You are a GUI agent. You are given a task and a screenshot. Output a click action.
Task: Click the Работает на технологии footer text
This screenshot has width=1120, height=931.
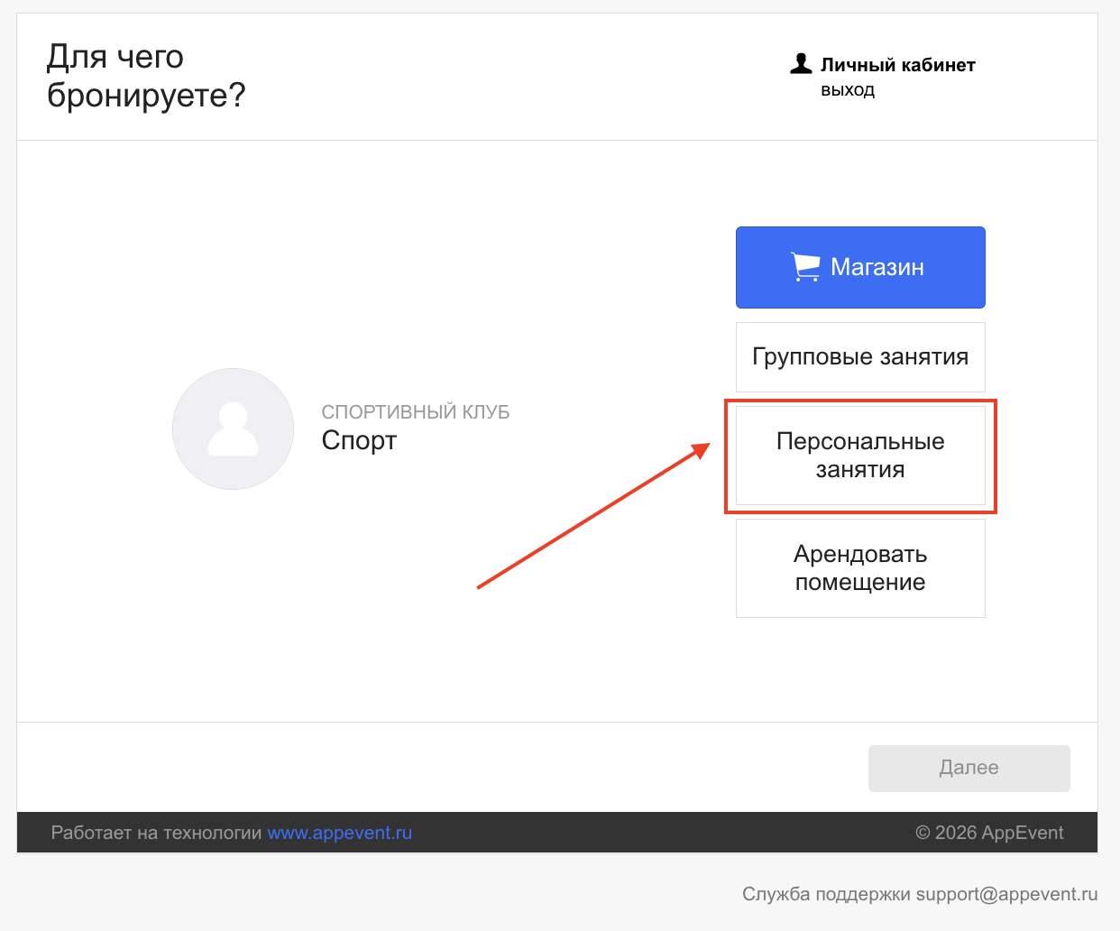tap(156, 833)
